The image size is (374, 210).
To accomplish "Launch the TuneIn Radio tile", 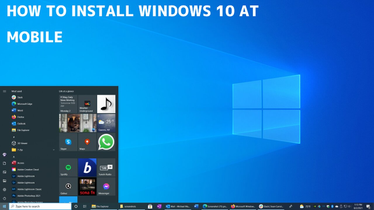I will tap(106, 167).
